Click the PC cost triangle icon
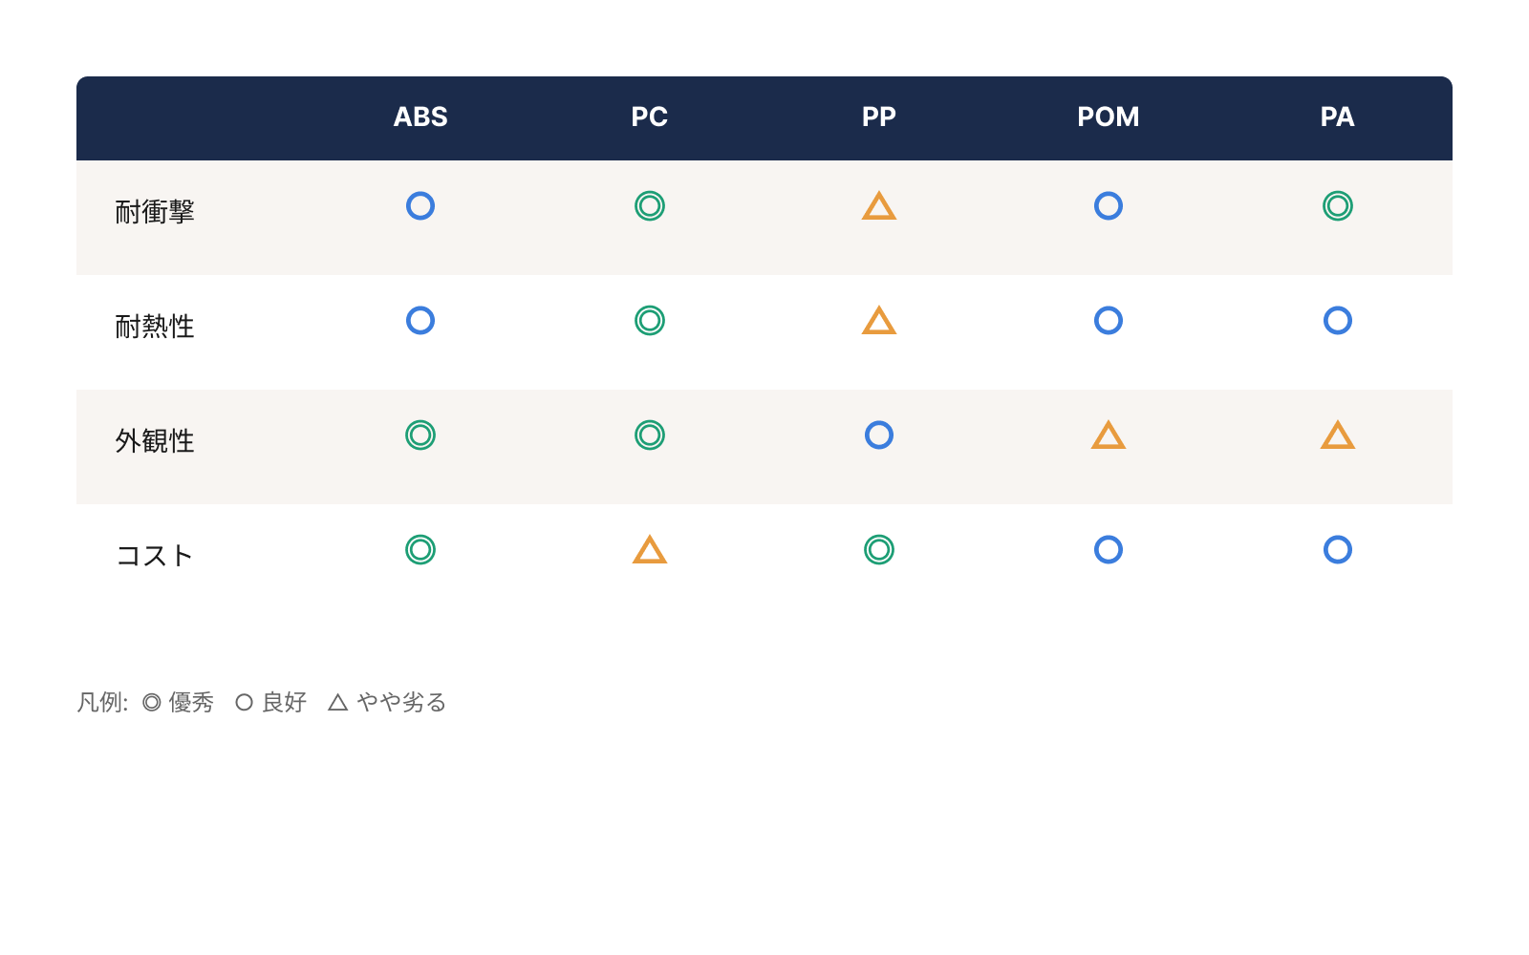The width and height of the screenshot is (1529, 955). click(x=650, y=551)
